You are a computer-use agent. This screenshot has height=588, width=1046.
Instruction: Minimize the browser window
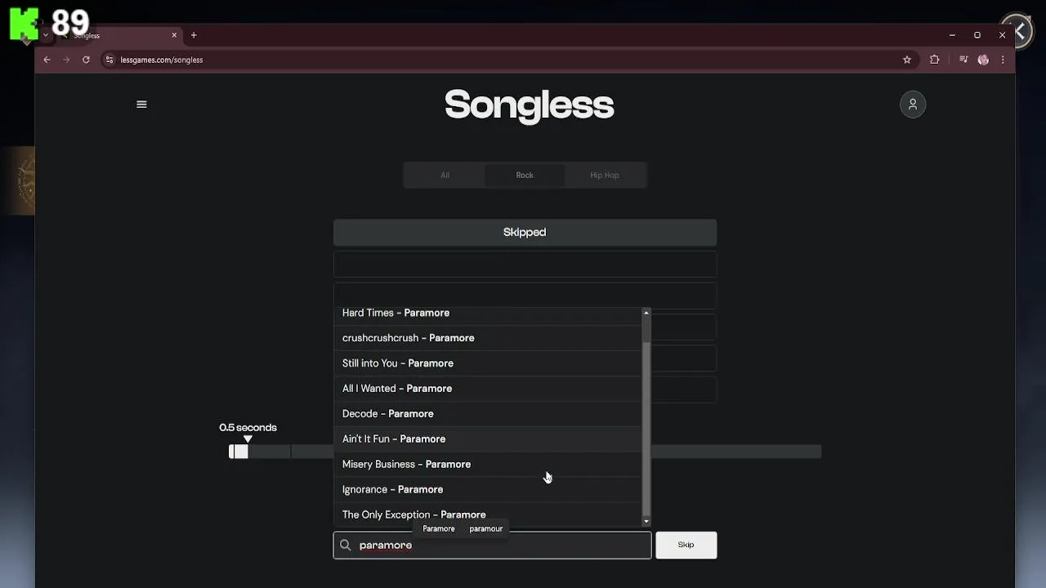(952, 35)
